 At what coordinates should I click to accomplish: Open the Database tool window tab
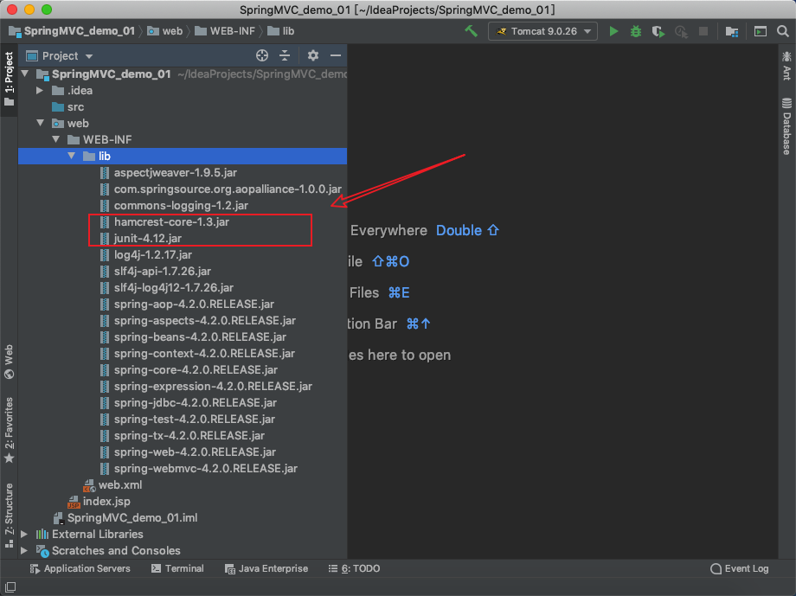(786, 126)
